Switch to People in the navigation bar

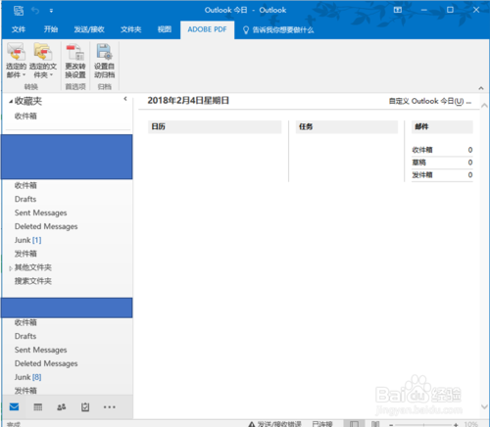[x=62, y=407]
